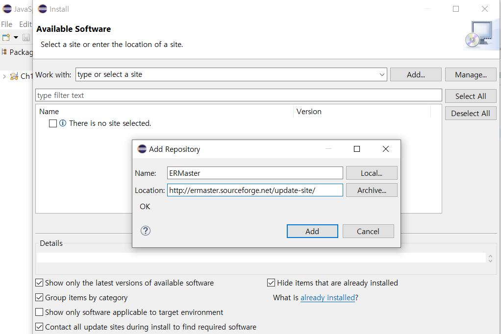This screenshot has height=334, width=501.
Task: Click the type filter text field
Action: point(238,95)
